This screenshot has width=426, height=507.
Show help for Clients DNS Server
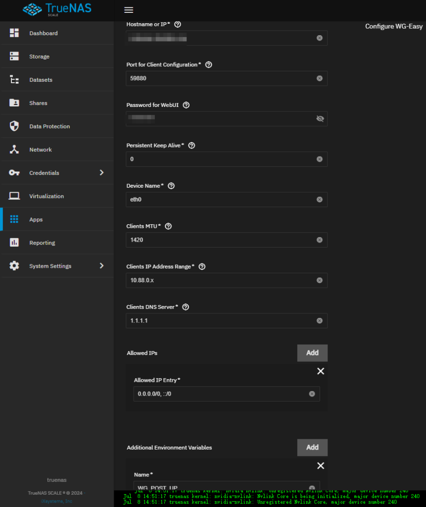click(186, 307)
